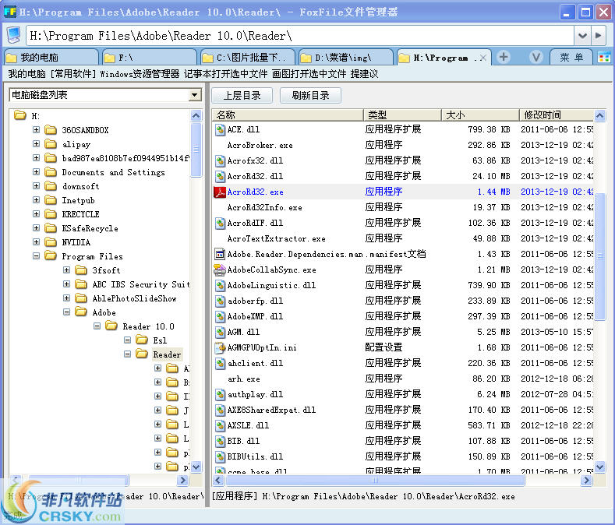Screen dimensions: 615x525
Task: Click the colored grid icon beside 菜单
Action: [603, 57]
